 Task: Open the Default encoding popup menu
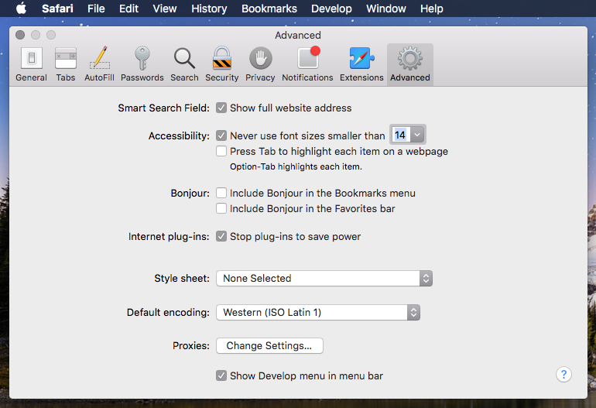click(x=318, y=313)
